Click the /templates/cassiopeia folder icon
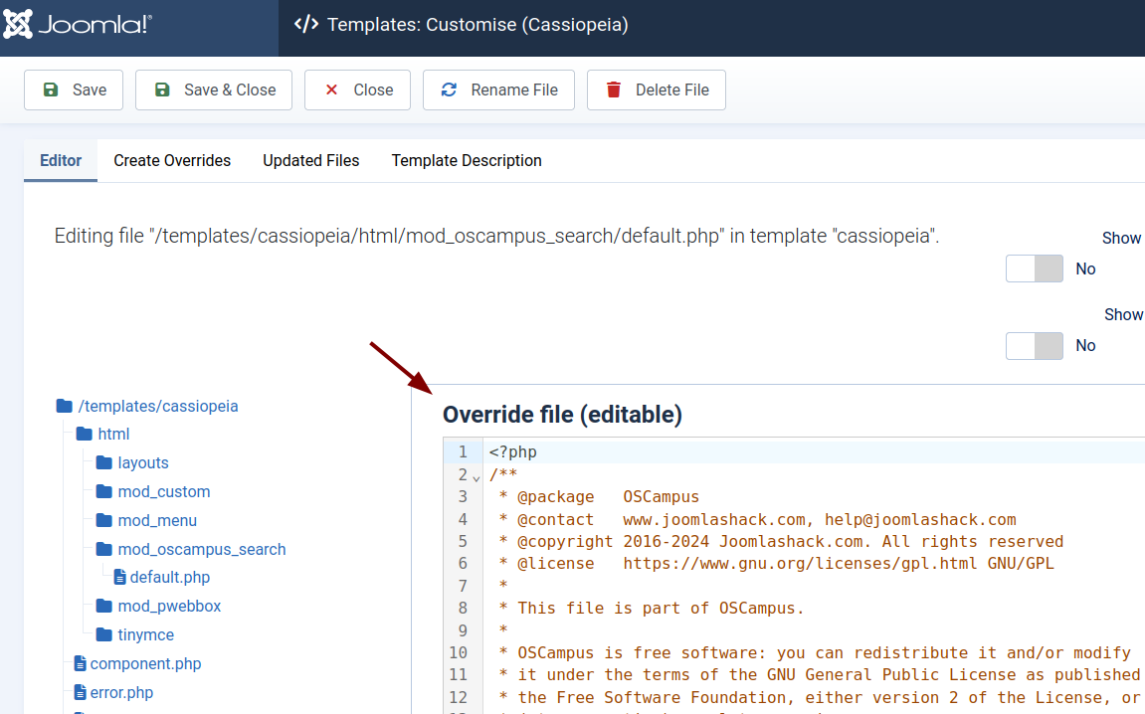This screenshot has height=714, width=1145. [x=65, y=406]
